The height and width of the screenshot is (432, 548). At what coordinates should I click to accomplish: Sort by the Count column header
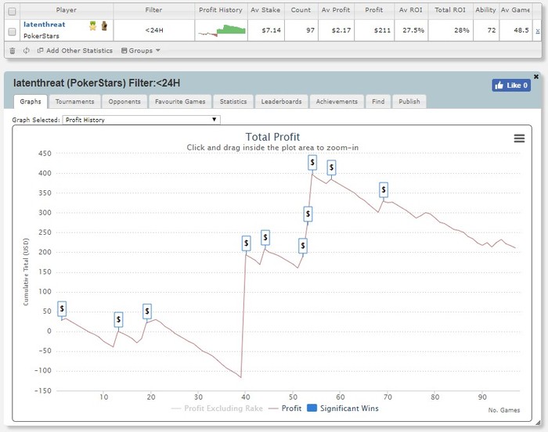tap(301, 10)
